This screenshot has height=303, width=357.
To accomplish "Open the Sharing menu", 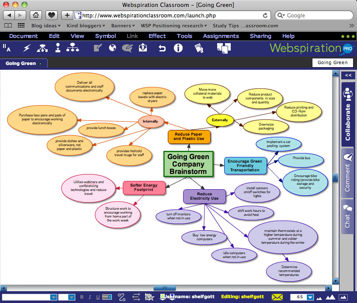I will [x=260, y=36].
